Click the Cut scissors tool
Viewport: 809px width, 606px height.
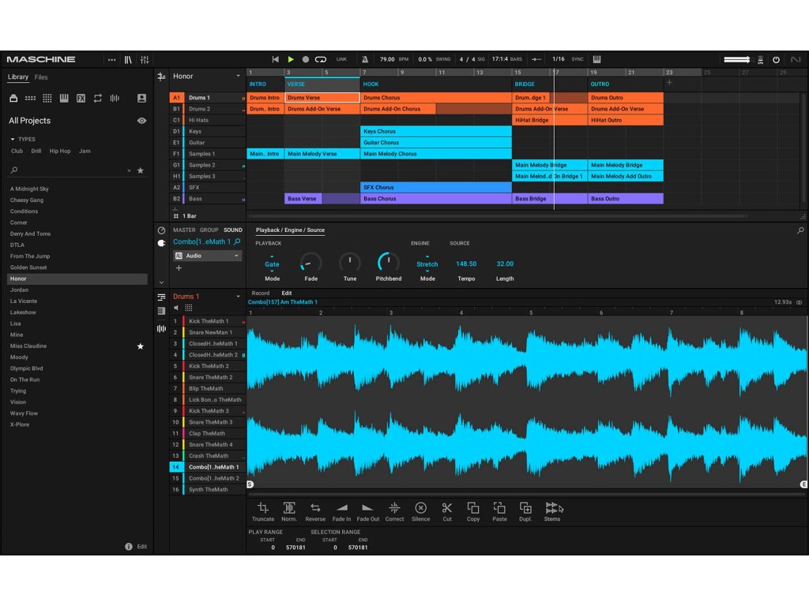(x=447, y=511)
